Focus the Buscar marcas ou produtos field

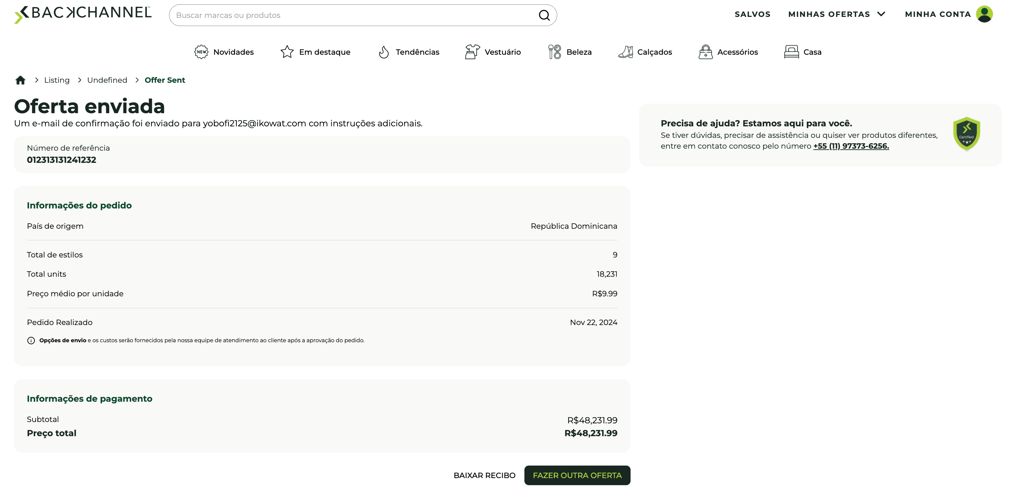[x=355, y=15]
